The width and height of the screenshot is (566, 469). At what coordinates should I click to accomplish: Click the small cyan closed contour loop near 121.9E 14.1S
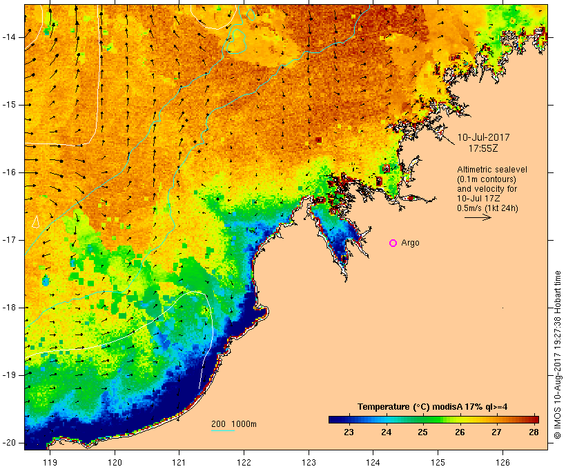[237, 41]
